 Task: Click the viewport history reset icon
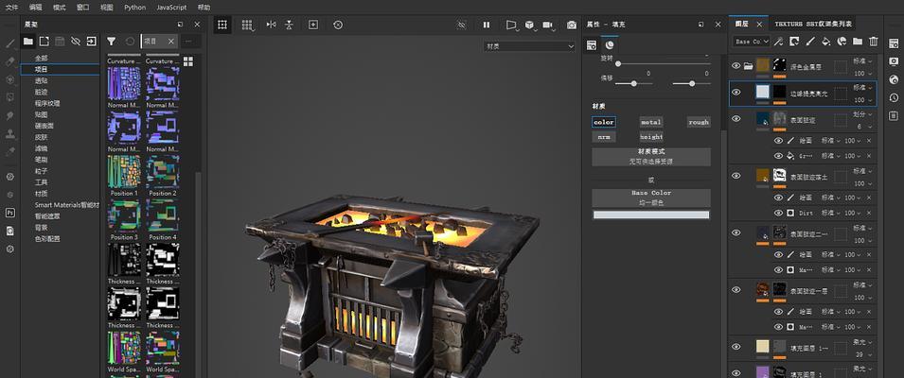pyautogui.click(x=338, y=25)
